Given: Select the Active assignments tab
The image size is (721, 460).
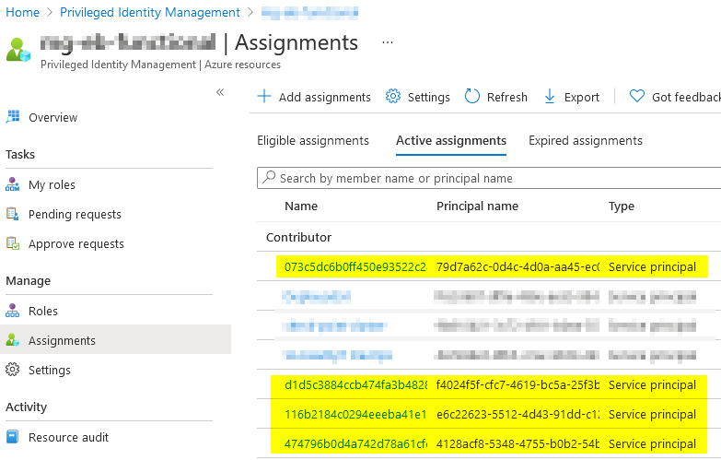Looking at the screenshot, I should tap(451, 140).
